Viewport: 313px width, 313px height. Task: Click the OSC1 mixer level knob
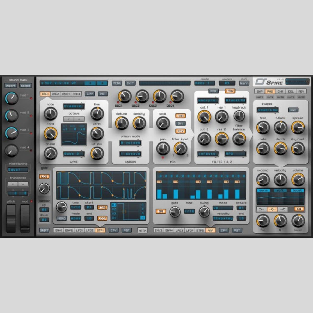pos(125,96)
